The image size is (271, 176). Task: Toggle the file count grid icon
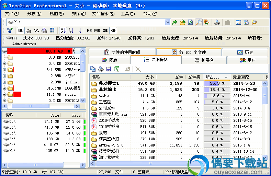tap(52, 31)
